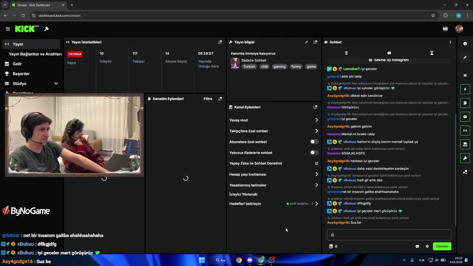The image size is (473, 266).
Task: Open Yapay Zeka ile Sohbet Denetimi external link
Action: click(x=316, y=163)
